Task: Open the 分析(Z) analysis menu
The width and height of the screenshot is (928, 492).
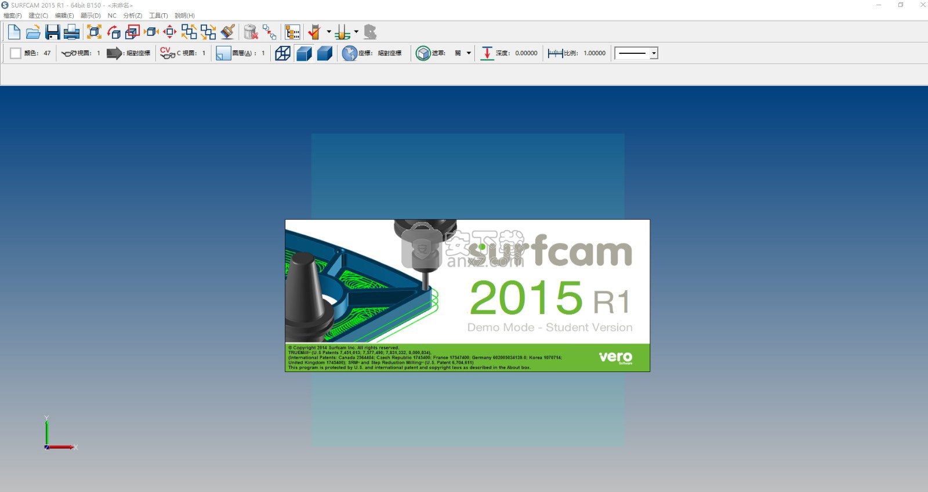Action: click(133, 16)
